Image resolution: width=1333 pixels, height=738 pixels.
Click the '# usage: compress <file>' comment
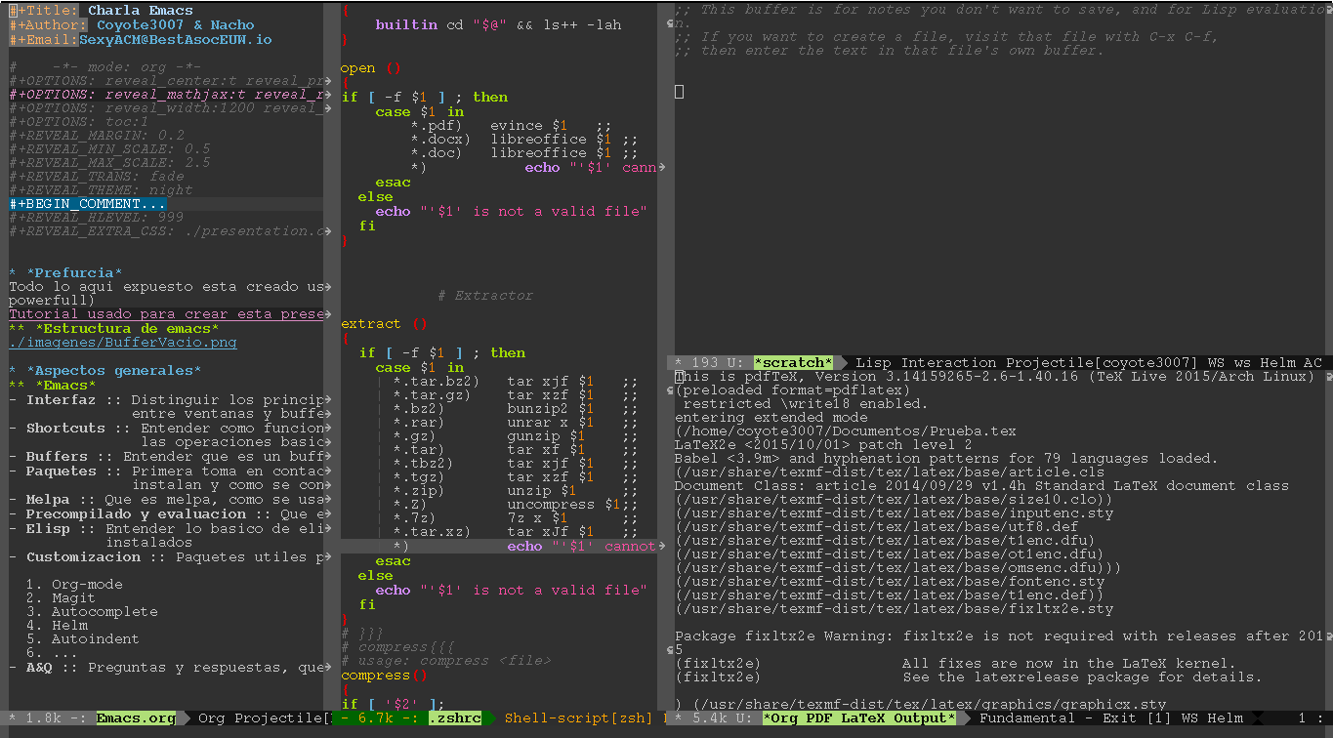click(x=446, y=661)
